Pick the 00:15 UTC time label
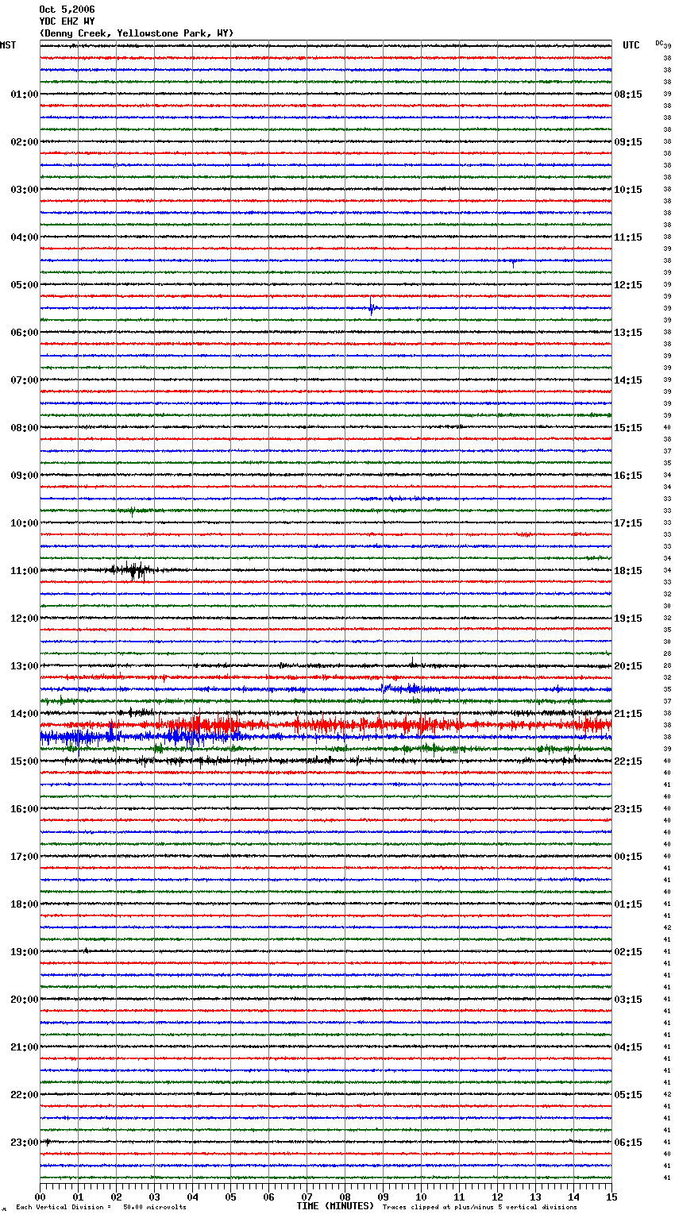This screenshot has height=1218, width=675. click(x=628, y=857)
